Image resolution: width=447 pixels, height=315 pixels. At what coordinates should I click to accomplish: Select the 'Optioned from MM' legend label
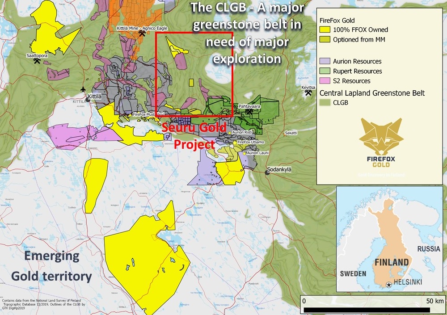point(359,40)
